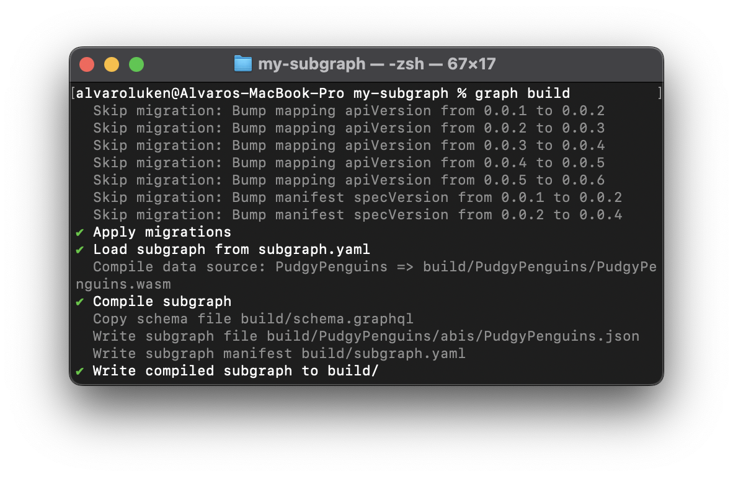Click the path build/schema.graphql
This screenshot has height=477, width=733.
pyautogui.click(x=327, y=319)
